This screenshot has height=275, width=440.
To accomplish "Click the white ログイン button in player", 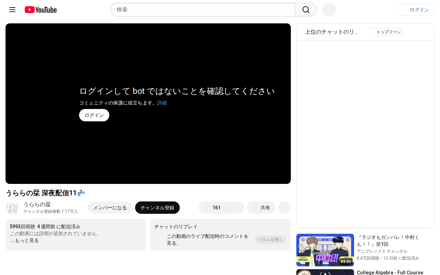I will tap(94, 115).
